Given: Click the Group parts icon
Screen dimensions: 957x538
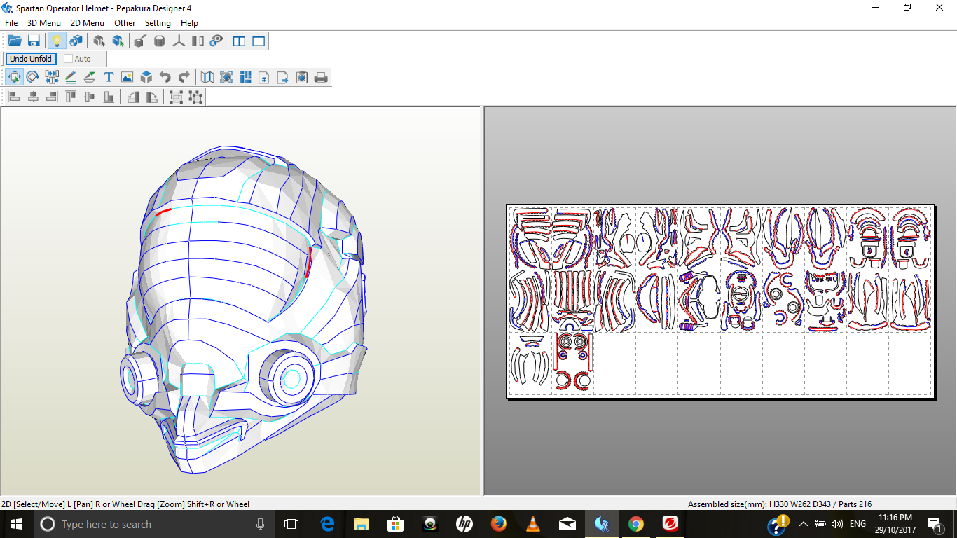Looking at the screenshot, I should (x=176, y=97).
